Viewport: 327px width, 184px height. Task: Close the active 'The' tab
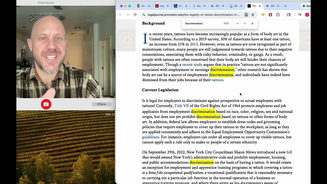click(260, 6)
